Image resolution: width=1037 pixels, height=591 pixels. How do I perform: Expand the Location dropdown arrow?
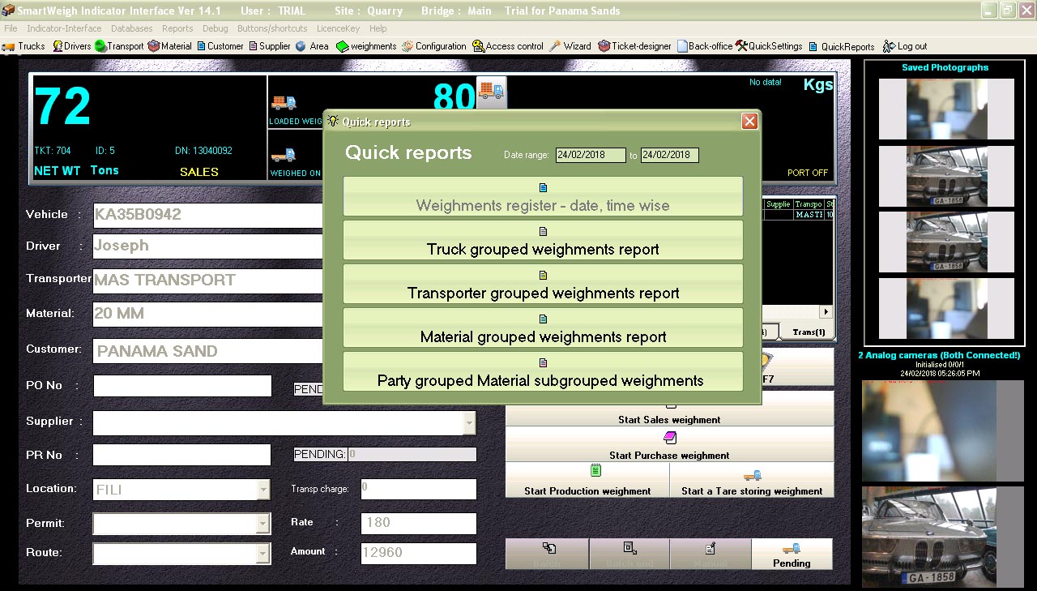[263, 490]
